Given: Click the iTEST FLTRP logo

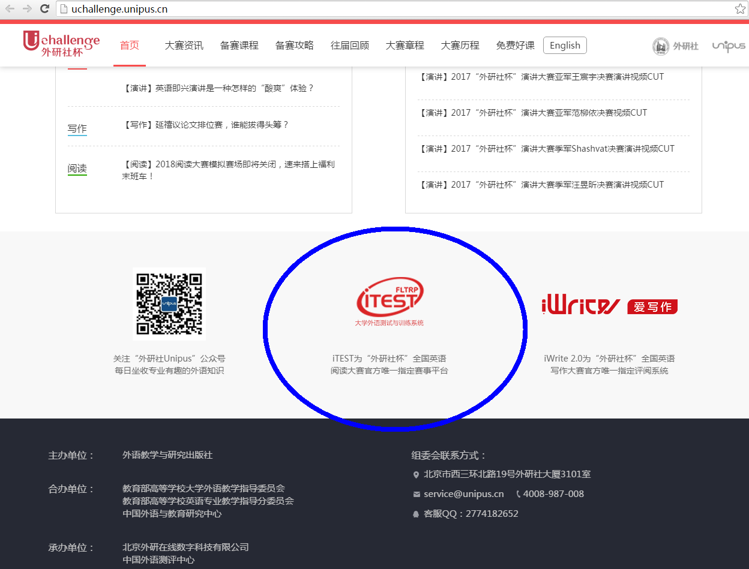Looking at the screenshot, I should tap(390, 301).
